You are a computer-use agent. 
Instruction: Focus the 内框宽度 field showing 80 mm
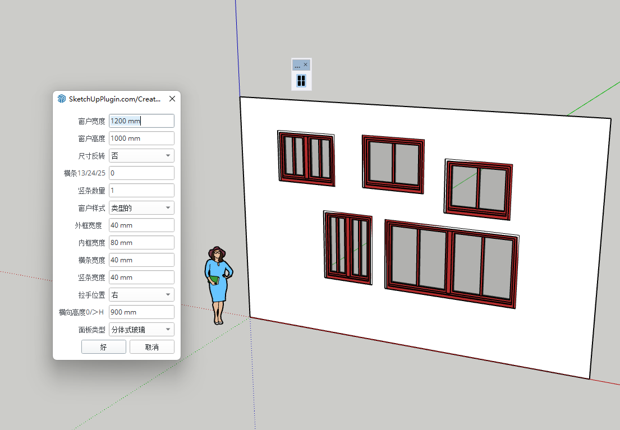(141, 243)
